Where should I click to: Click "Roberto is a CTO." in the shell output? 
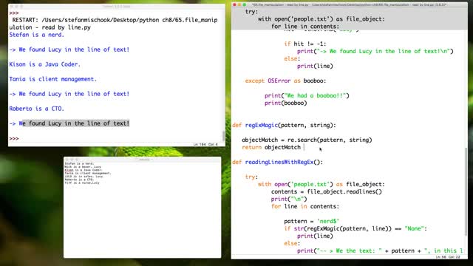click(x=36, y=109)
